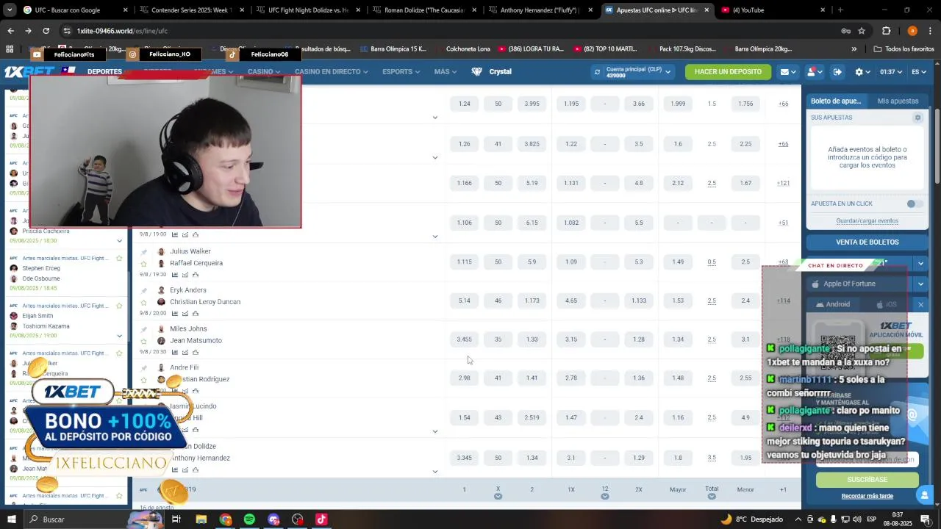The width and height of the screenshot is (941, 529).
Task: Click Recordar más tarde link
Action: (867, 496)
